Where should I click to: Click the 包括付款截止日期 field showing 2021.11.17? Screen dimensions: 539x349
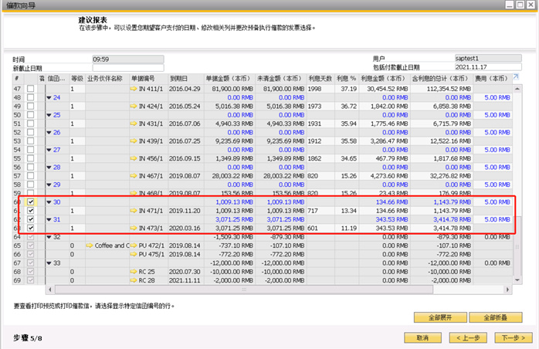pyautogui.click(x=488, y=67)
